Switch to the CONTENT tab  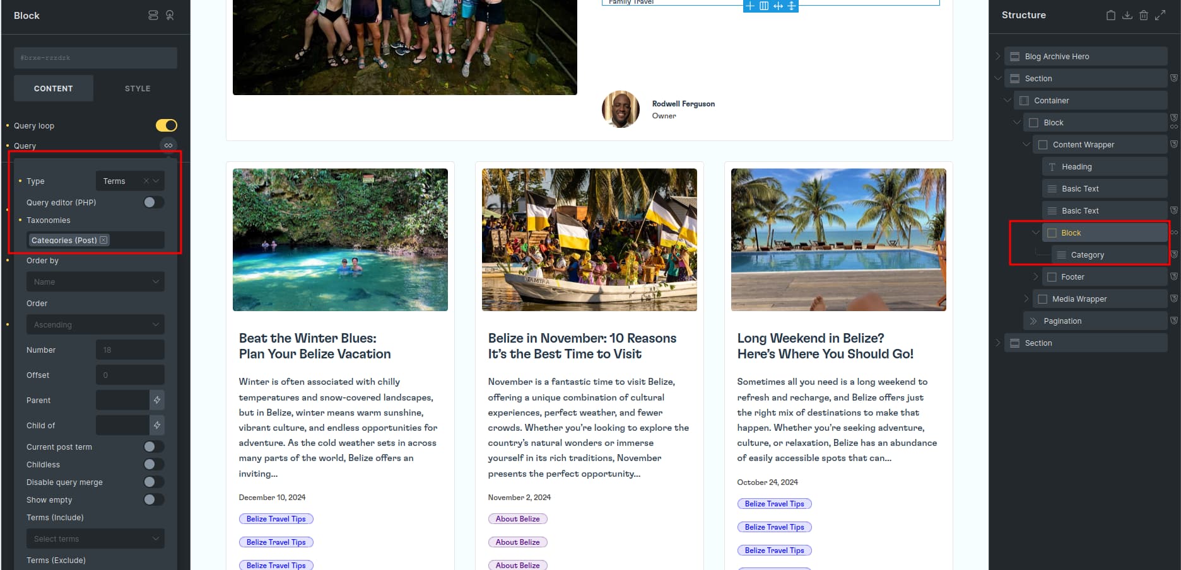[x=54, y=88]
